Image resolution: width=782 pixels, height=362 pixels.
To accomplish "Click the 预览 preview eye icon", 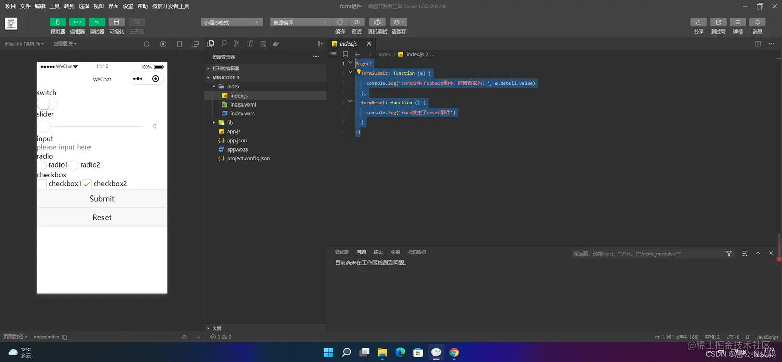I will coord(356,22).
